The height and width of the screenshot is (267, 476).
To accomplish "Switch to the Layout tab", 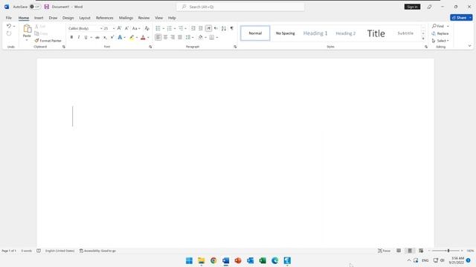I will coord(85,18).
